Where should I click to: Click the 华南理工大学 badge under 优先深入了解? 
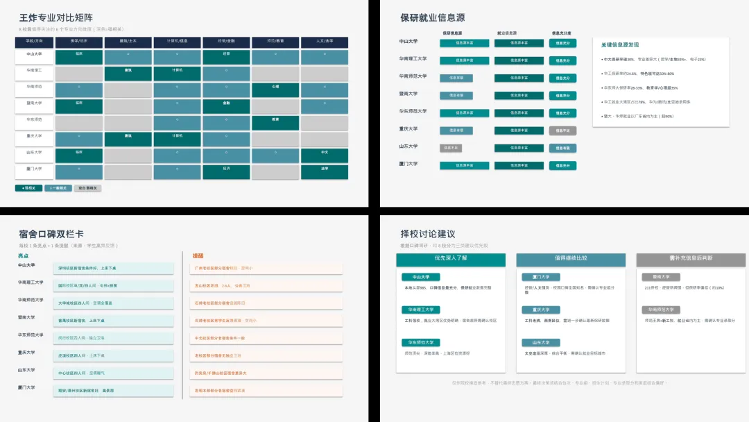coord(421,310)
